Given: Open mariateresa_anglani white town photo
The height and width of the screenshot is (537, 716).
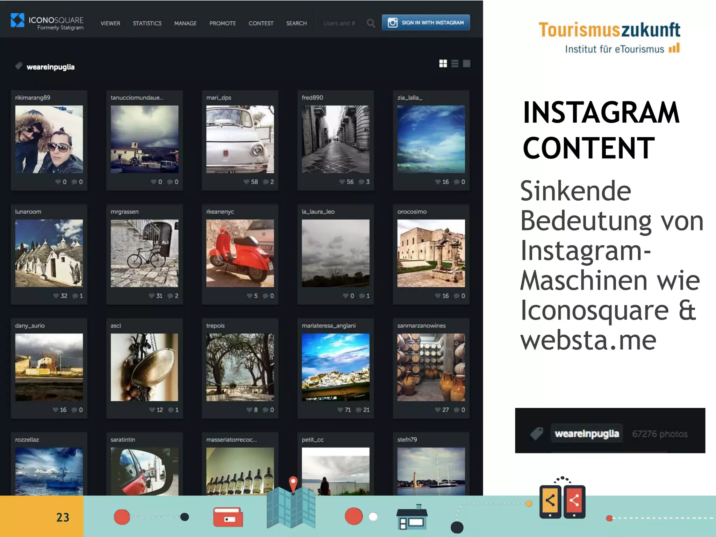Looking at the screenshot, I should coord(335,367).
